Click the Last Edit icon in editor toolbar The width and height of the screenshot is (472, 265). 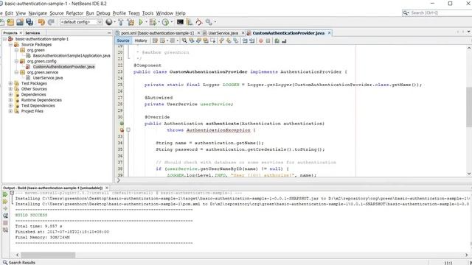[155, 40]
